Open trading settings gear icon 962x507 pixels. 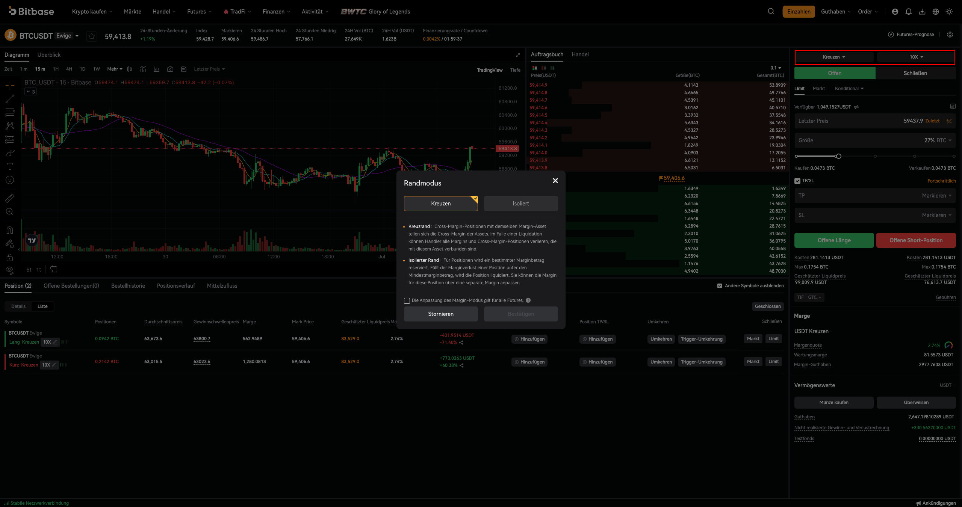(x=950, y=35)
